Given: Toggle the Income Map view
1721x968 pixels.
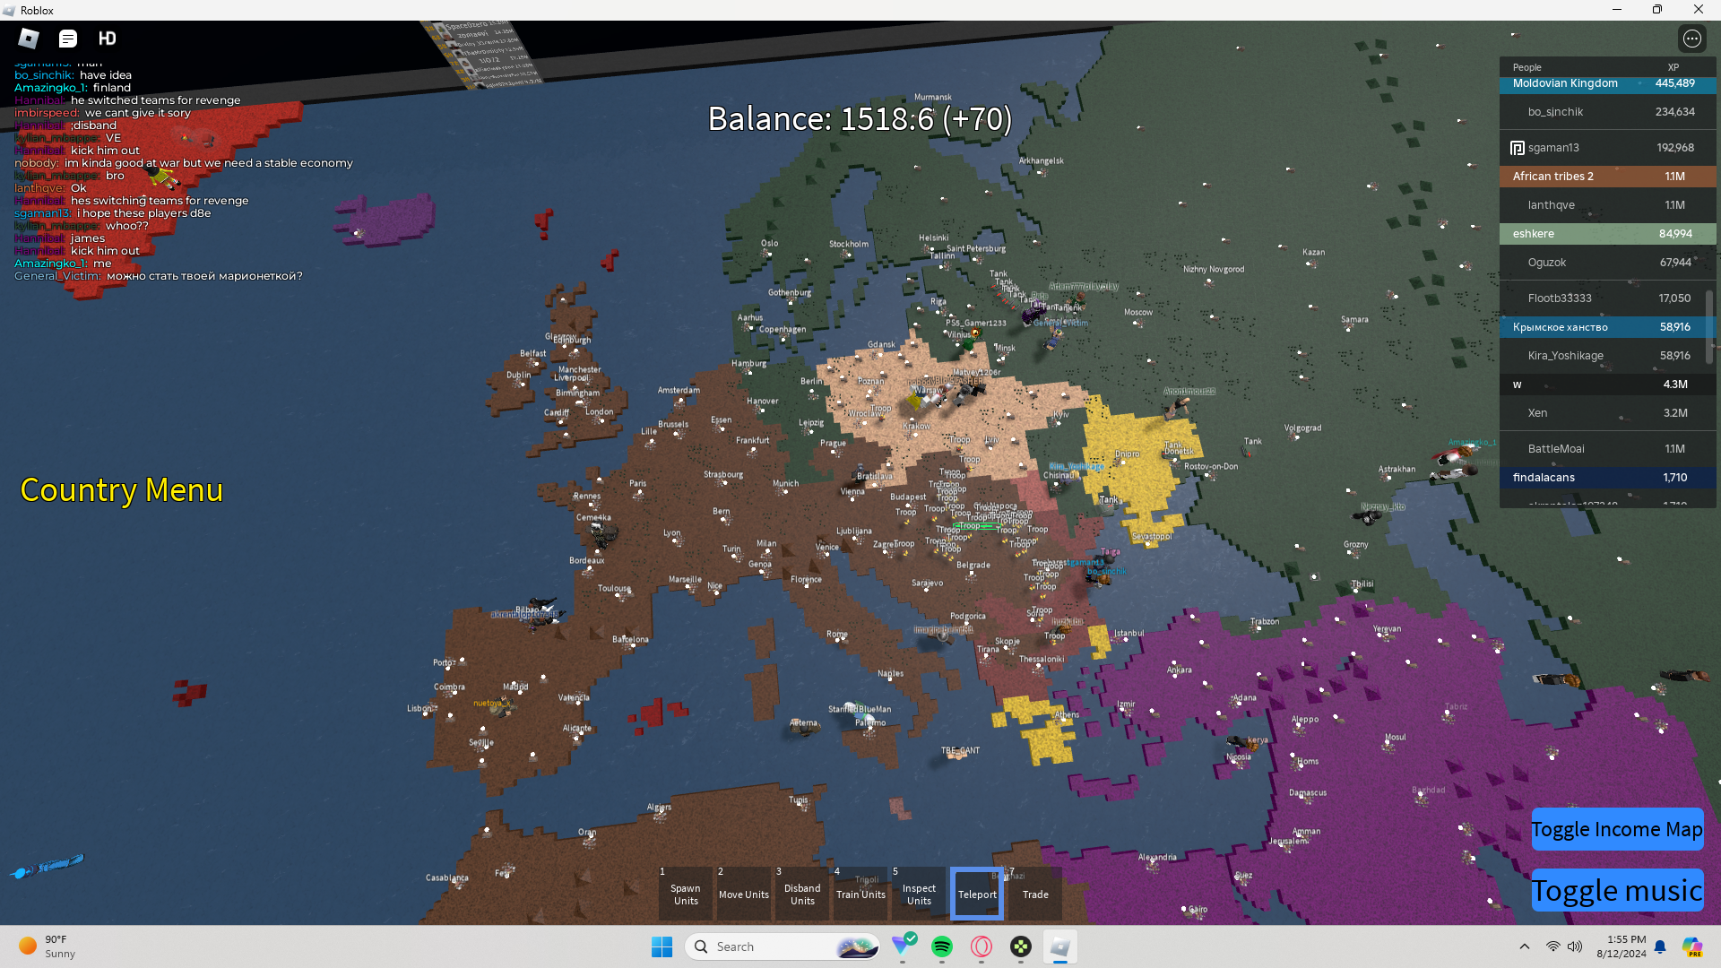Looking at the screenshot, I should pyautogui.click(x=1616, y=829).
